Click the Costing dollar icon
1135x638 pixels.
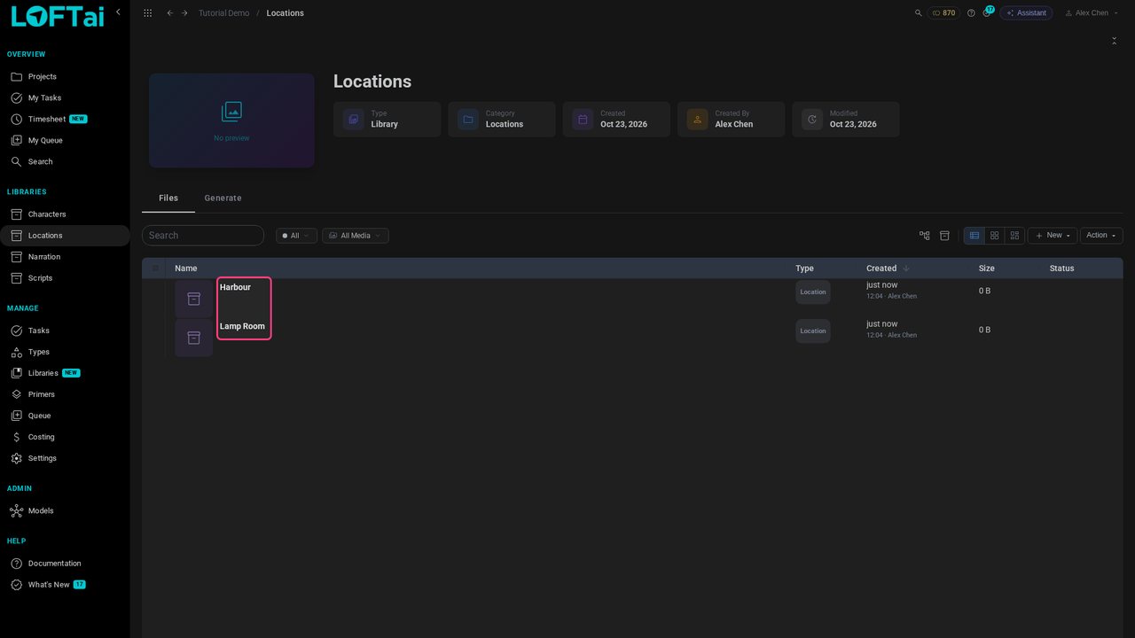coord(16,438)
